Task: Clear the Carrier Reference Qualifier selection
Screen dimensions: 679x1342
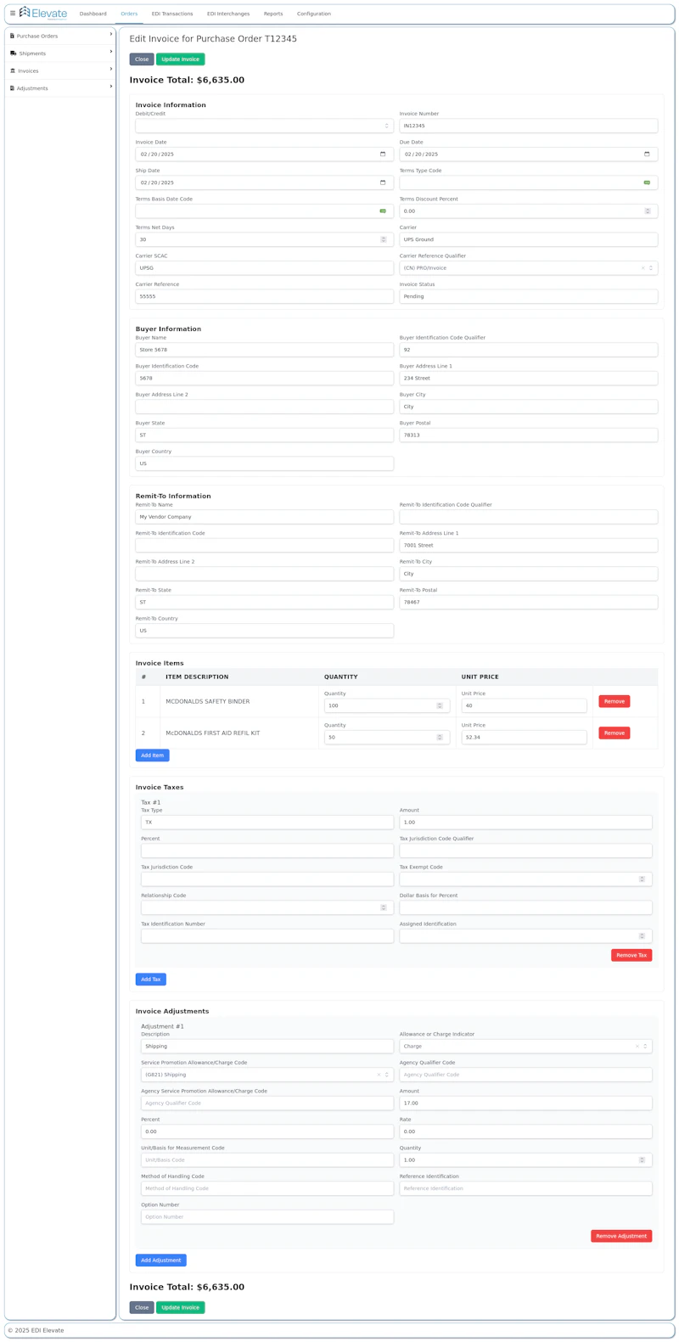Action: 643,268
